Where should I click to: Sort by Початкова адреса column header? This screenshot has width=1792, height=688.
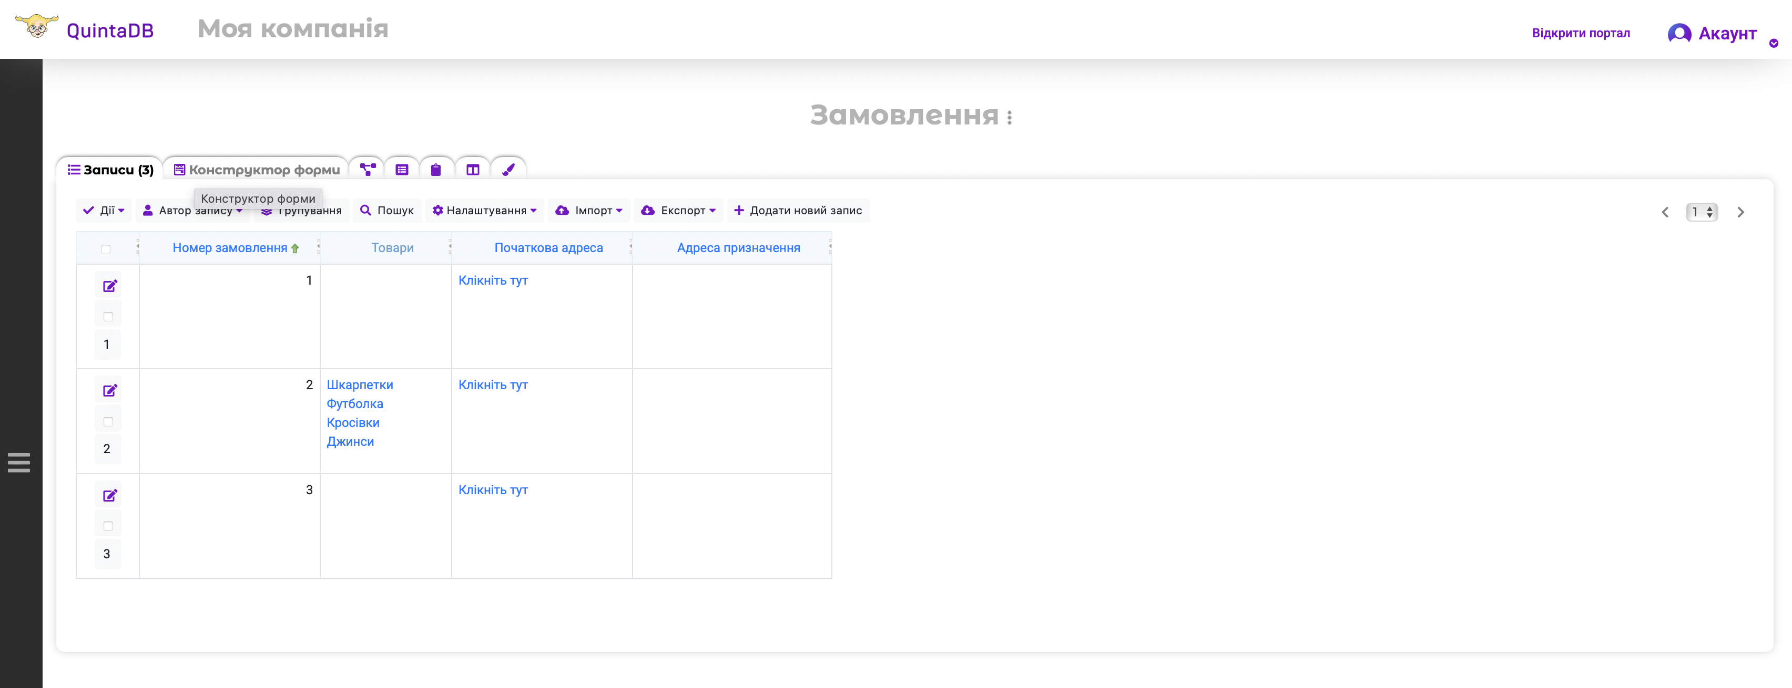(x=548, y=248)
